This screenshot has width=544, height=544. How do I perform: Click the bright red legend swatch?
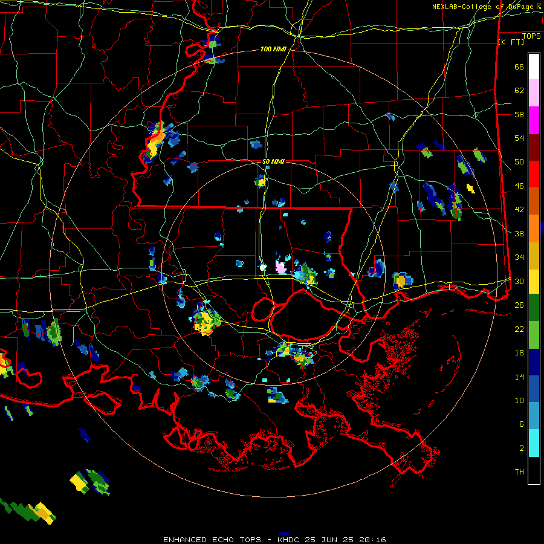pos(534,174)
